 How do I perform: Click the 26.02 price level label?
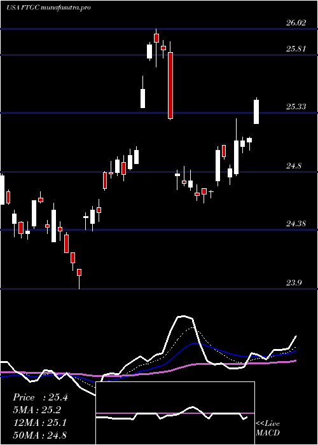(x=296, y=23)
